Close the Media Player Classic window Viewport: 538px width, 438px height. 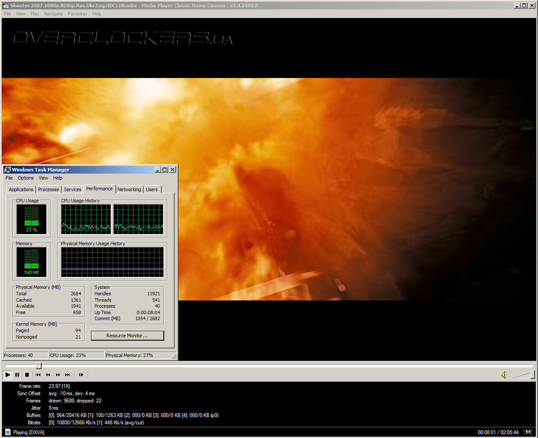pyautogui.click(x=532, y=6)
